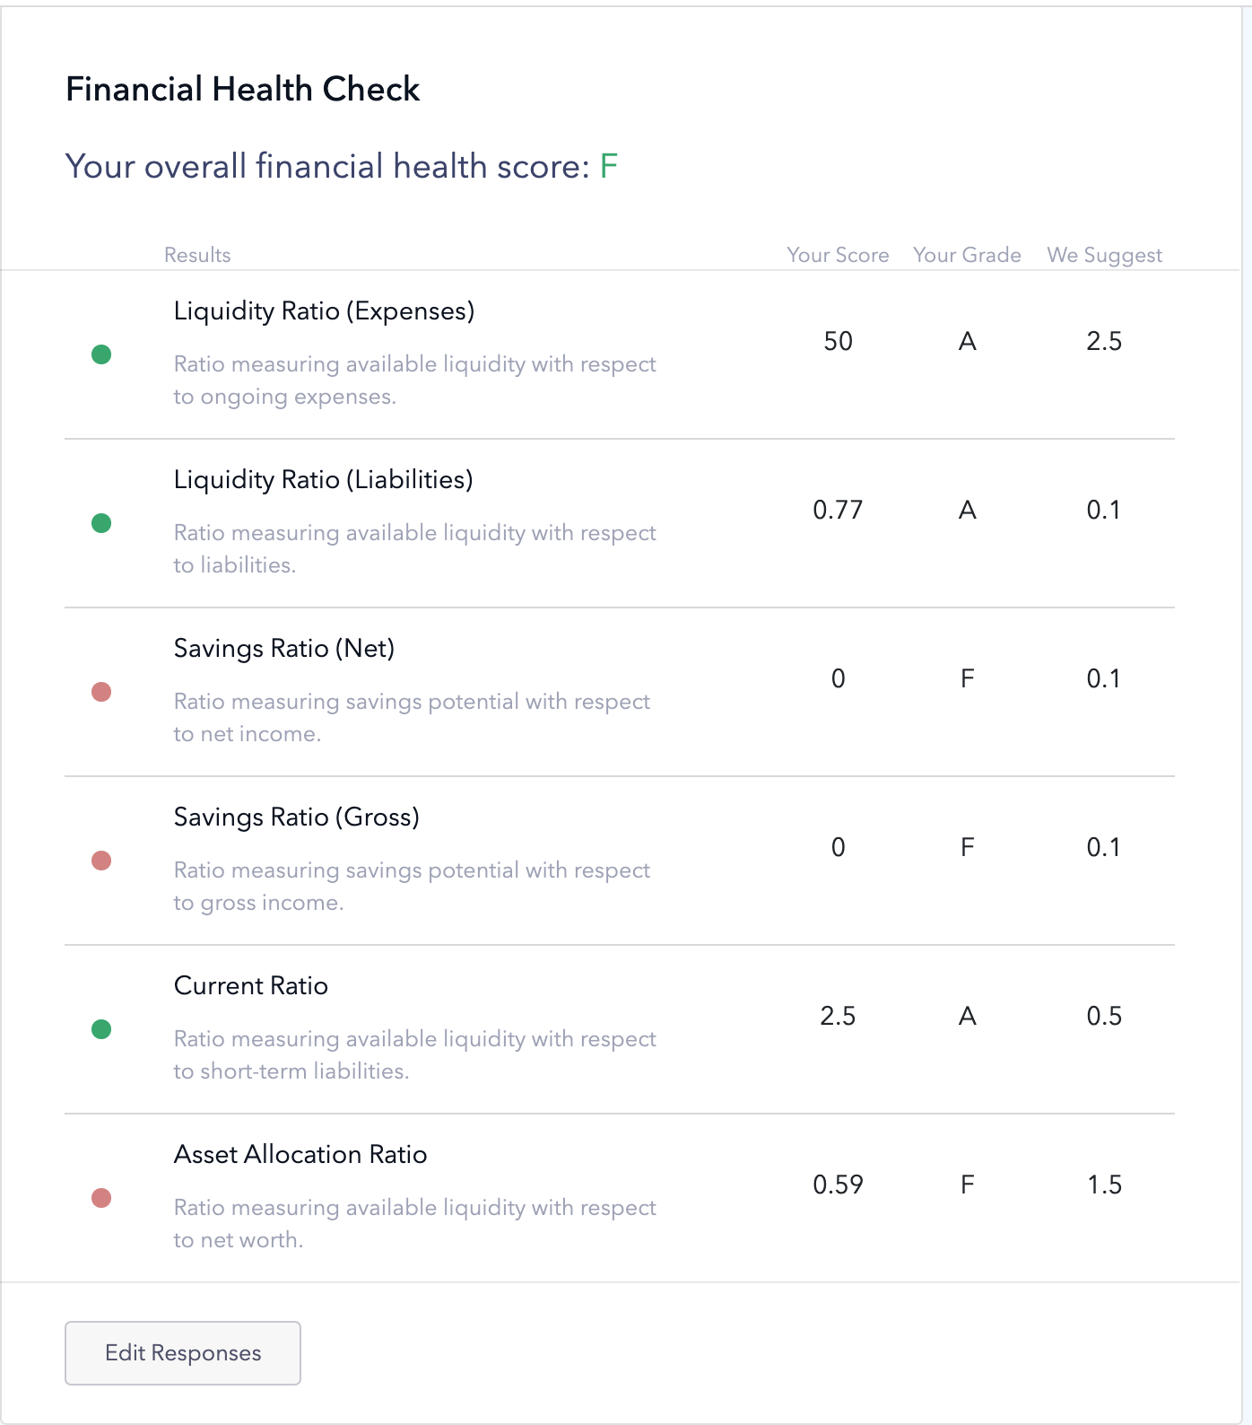Screen dimensions: 1252x1425
Task: Click green status dot for Liquidity Ratio (Liabilities)
Action: click(x=101, y=523)
